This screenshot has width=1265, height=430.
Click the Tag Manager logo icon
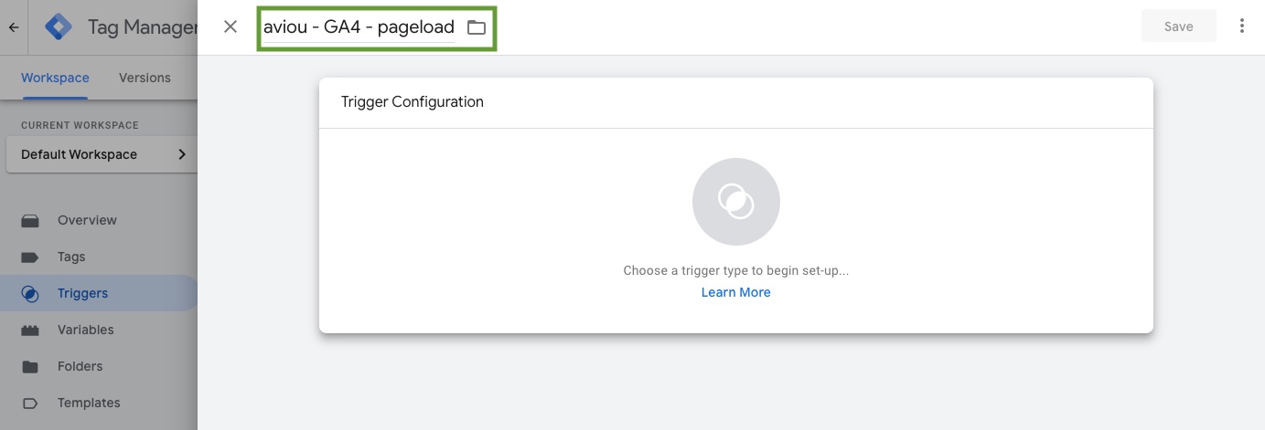click(x=59, y=27)
